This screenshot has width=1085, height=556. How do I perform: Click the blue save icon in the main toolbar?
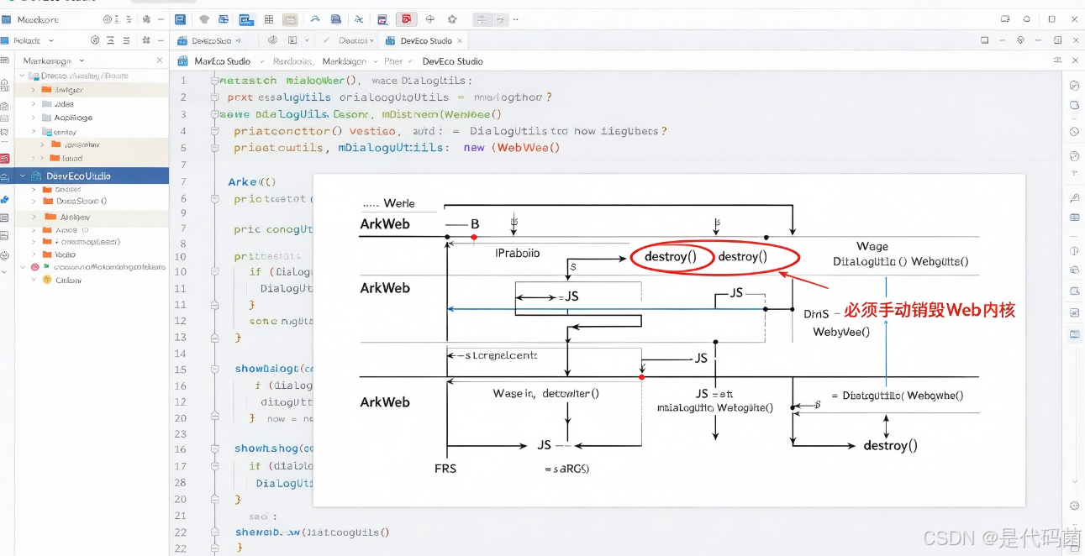(180, 18)
